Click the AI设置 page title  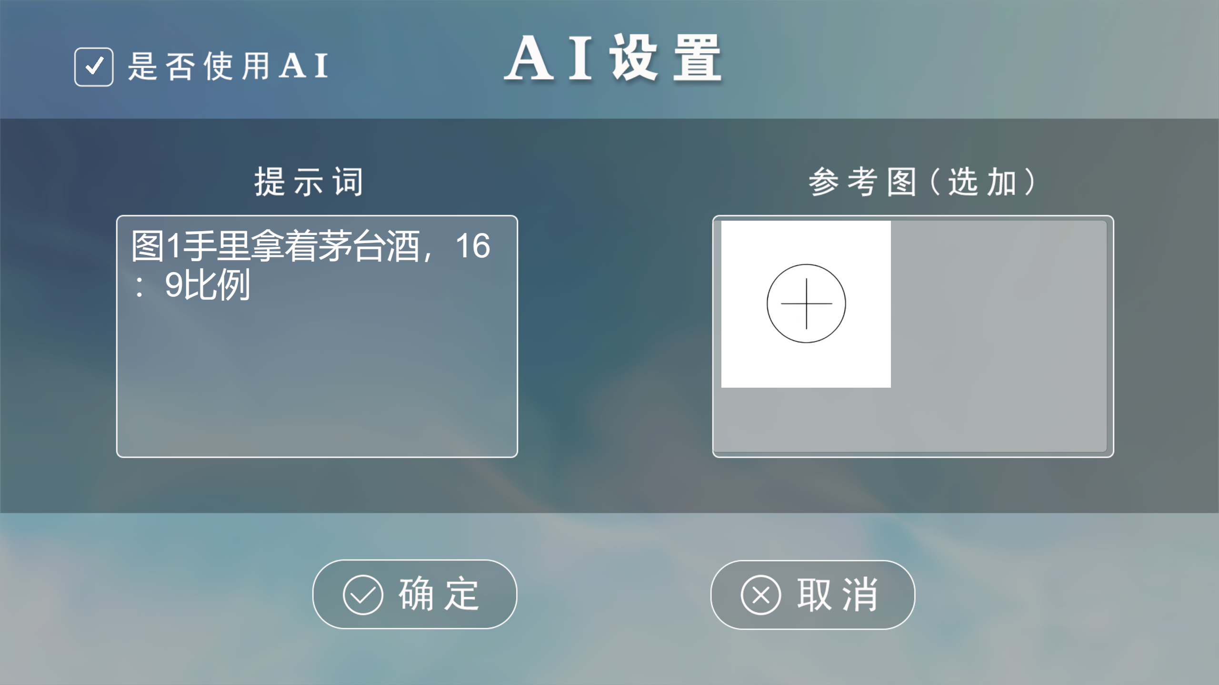click(x=613, y=59)
